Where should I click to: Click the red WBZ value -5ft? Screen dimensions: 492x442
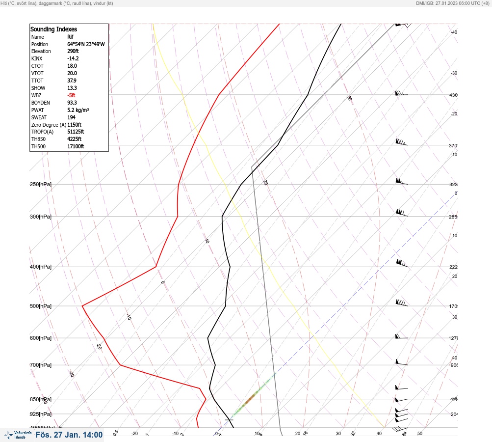pyautogui.click(x=71, y=95)
